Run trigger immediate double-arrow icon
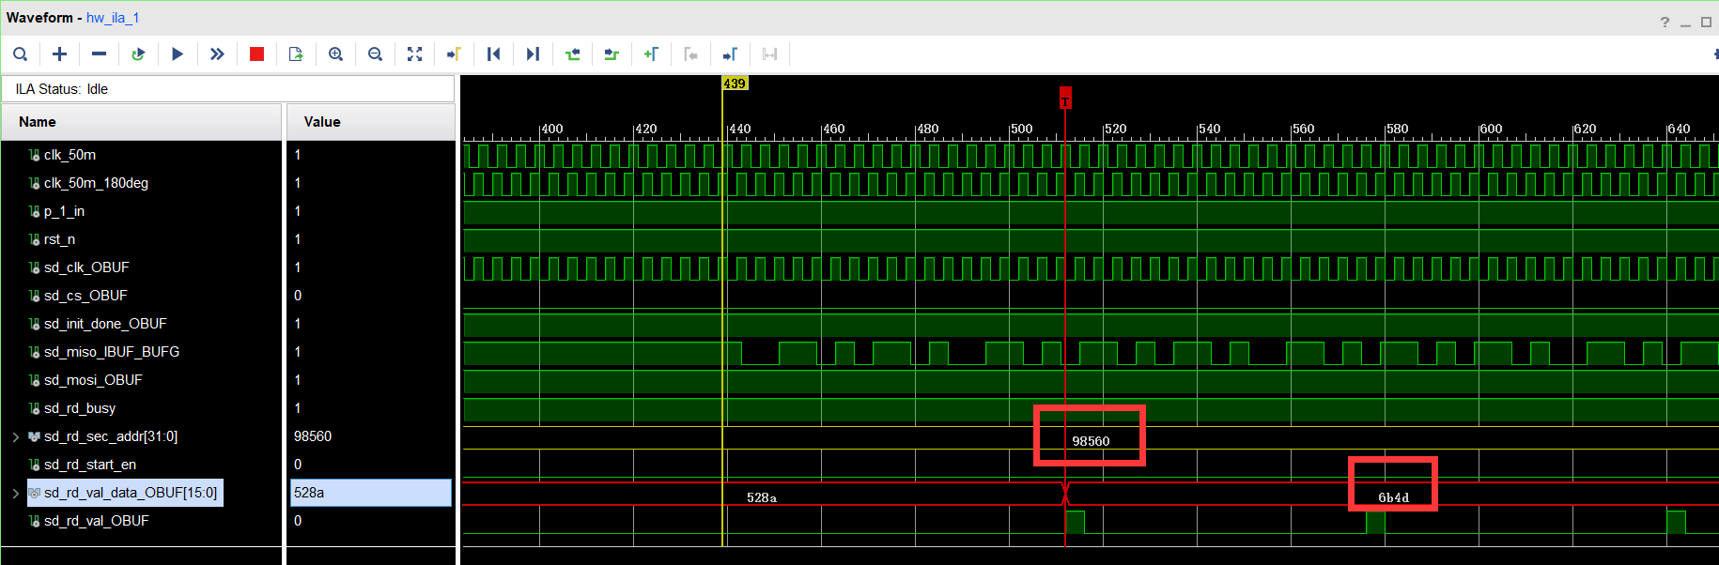 (x=217, y=54)
